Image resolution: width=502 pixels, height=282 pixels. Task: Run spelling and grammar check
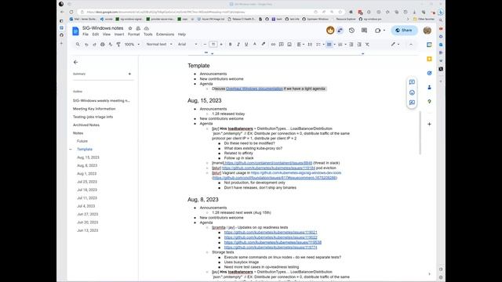pos(111,45)
